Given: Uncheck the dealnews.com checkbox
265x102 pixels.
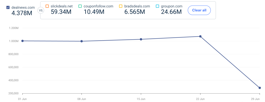Looking at the screenshot, I should coord(8,7).
